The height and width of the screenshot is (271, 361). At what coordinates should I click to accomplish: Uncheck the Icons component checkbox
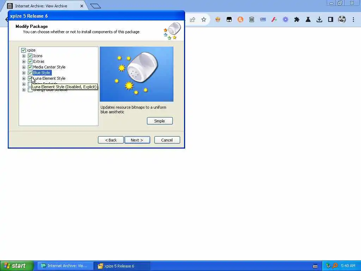[30, 56]
